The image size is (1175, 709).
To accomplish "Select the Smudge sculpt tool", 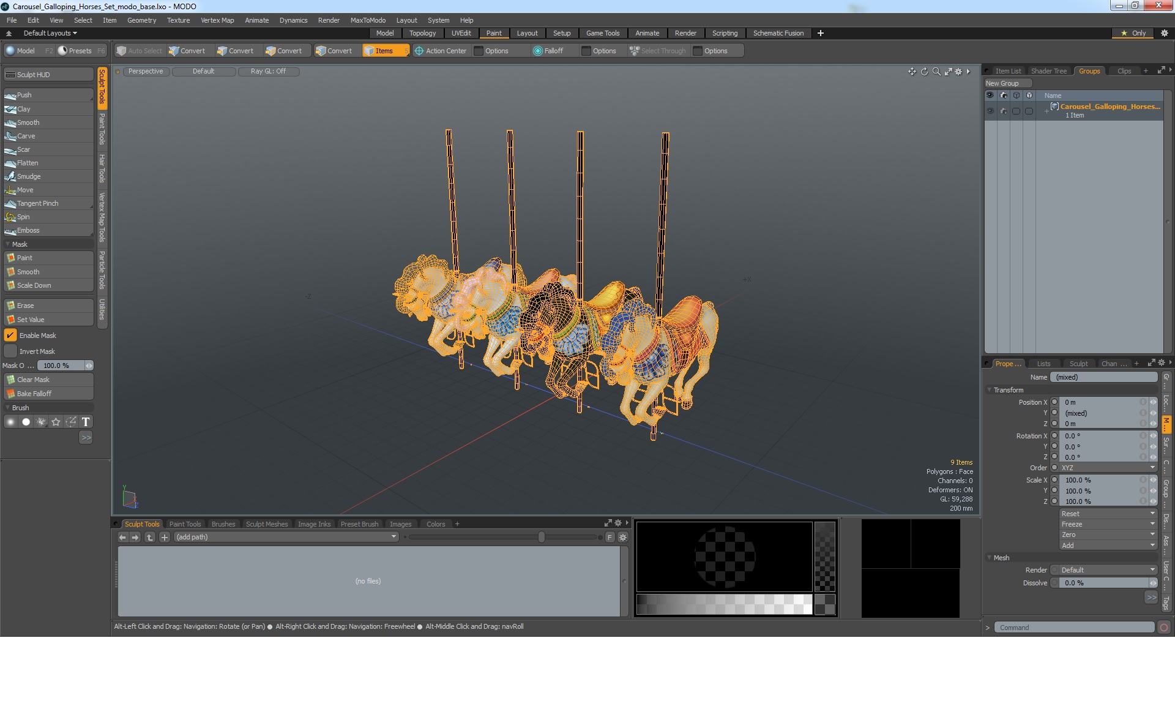I will 28,176.
